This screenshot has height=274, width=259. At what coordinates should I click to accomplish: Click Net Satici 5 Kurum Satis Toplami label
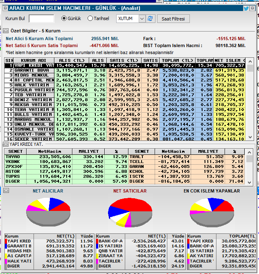pyautogui.click(x=42, y=45)
